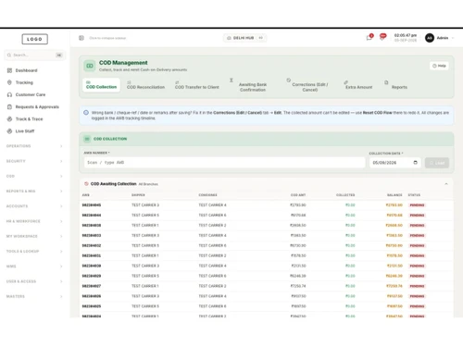Click PENDING badge in the ₹2793.90 row
Viewport: 463px width, 347px height.
[x=417, y=205]
